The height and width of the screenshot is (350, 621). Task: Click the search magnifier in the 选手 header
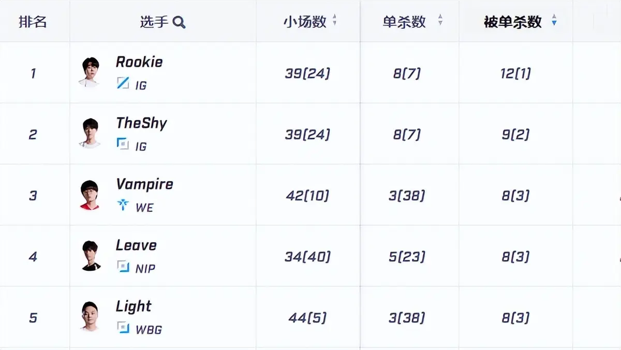point(180,22)
